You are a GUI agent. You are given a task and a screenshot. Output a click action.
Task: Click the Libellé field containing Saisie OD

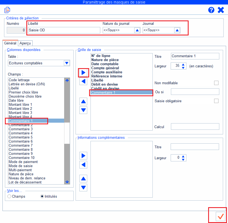click(64, 30)
